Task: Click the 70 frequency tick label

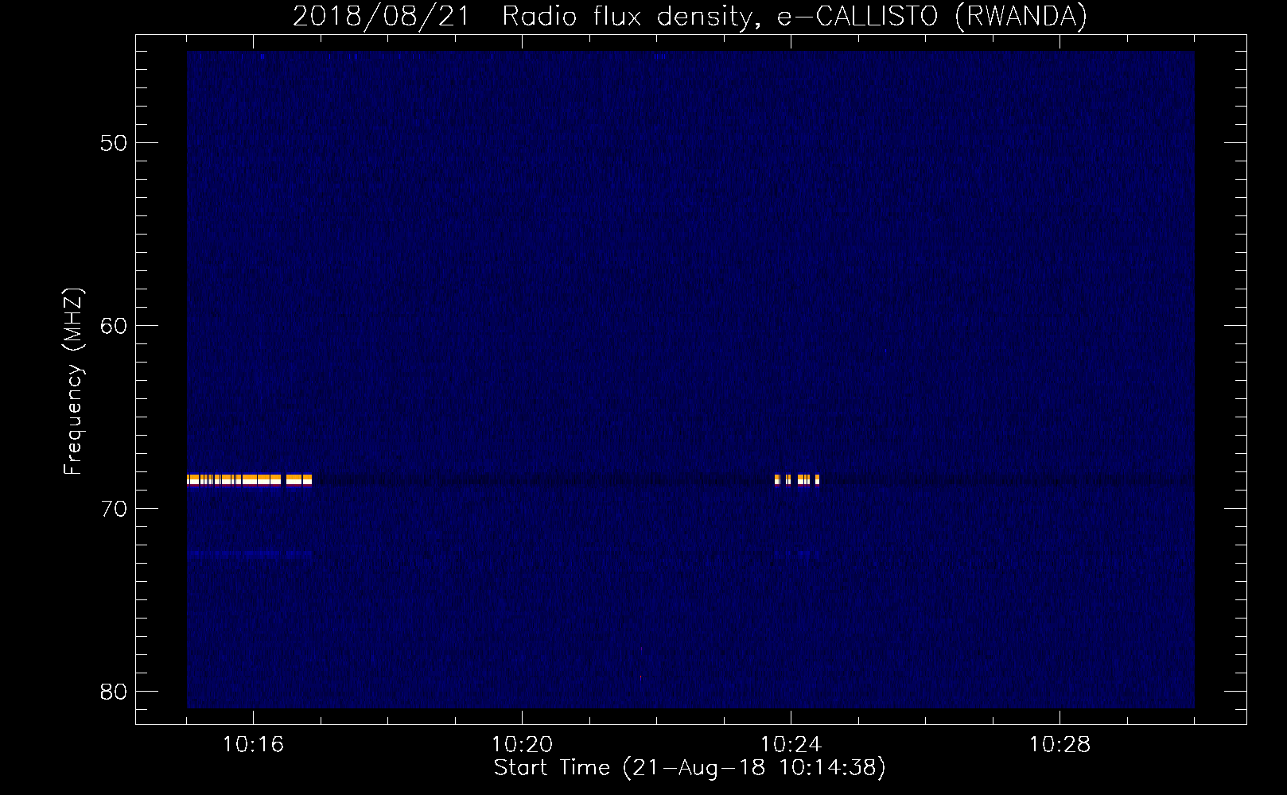Action: pos(114,509)
